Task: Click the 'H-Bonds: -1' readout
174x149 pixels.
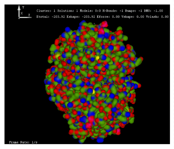Action: pos(113,11)
